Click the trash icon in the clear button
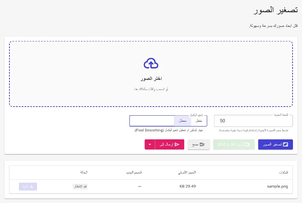This screenshot has height=203, width=302. (x=202, y=144)
